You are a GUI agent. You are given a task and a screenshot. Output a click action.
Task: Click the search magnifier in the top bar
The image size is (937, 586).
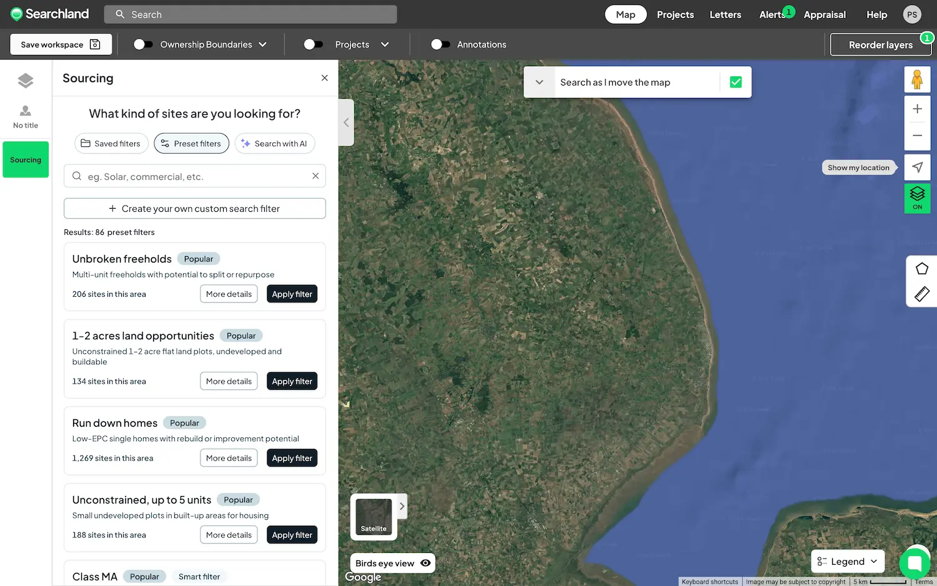[x=120, y=14]
